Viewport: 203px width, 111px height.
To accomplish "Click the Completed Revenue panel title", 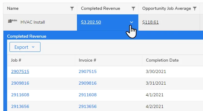I will 27,36.
